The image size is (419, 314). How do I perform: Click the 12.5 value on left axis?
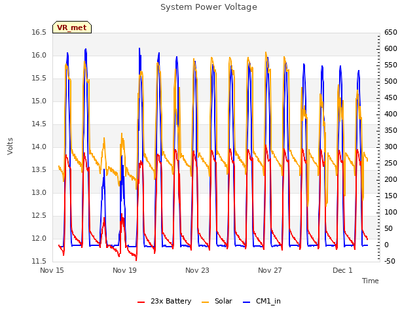(x=39, y=215)
